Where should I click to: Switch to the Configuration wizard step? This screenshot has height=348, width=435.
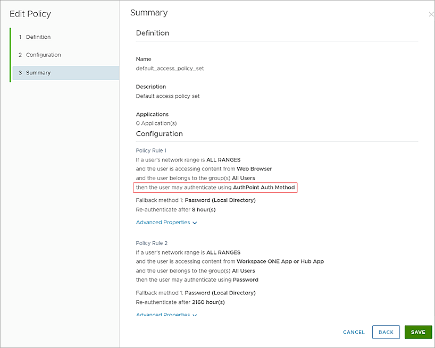[44, 55]
